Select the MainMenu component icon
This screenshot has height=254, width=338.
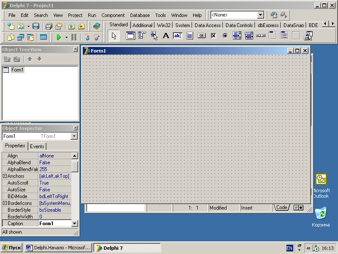142,36
